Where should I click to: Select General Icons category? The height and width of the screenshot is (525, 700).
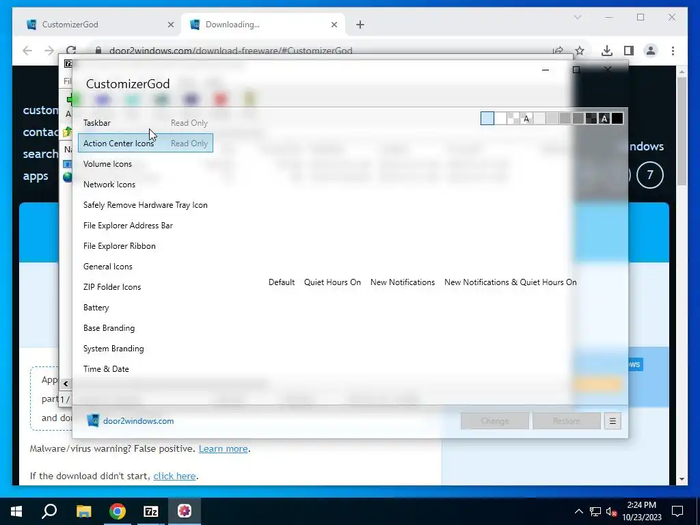click(146, 267)
